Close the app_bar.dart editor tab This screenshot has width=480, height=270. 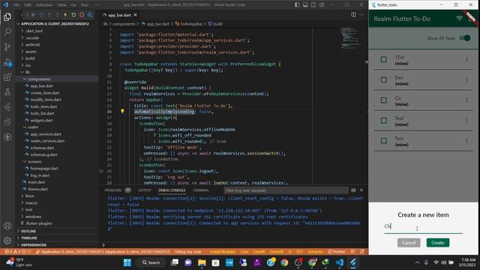(135, 15)
